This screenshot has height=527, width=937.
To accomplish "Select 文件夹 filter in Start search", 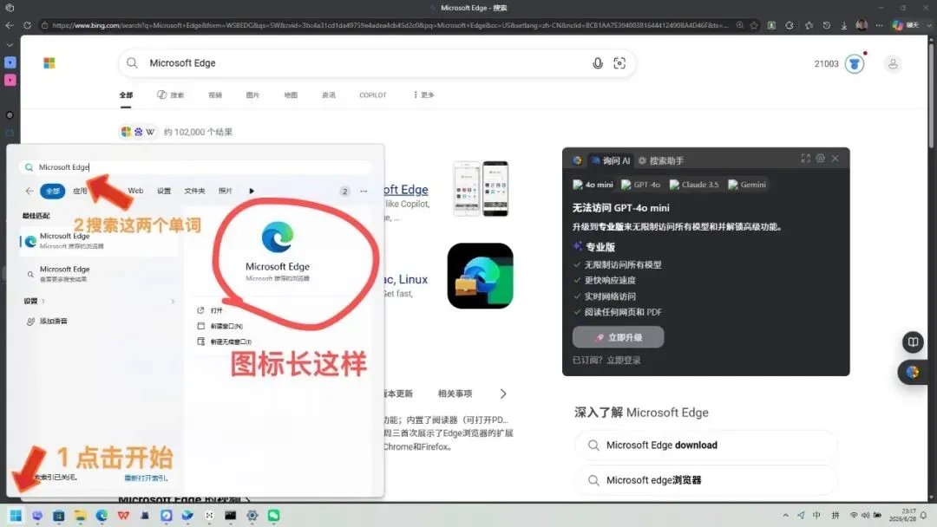I will point(195,191).
